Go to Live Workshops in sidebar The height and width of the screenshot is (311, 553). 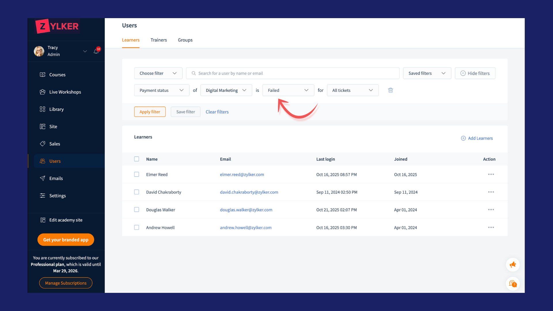[65, 92]
